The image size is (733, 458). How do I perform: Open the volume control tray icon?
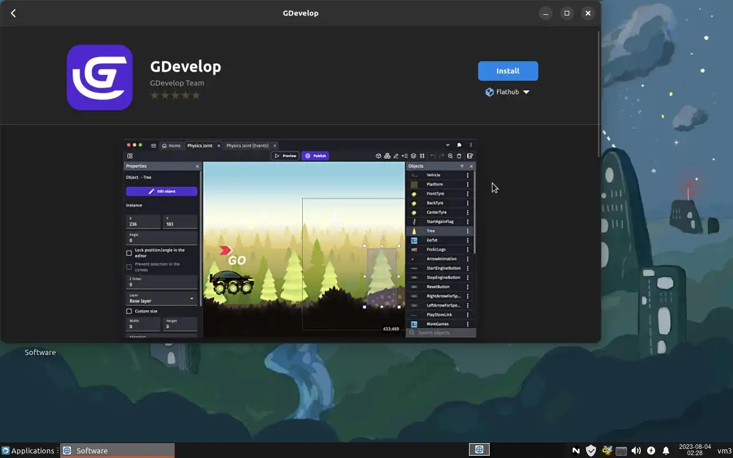(x=636, y=451)
